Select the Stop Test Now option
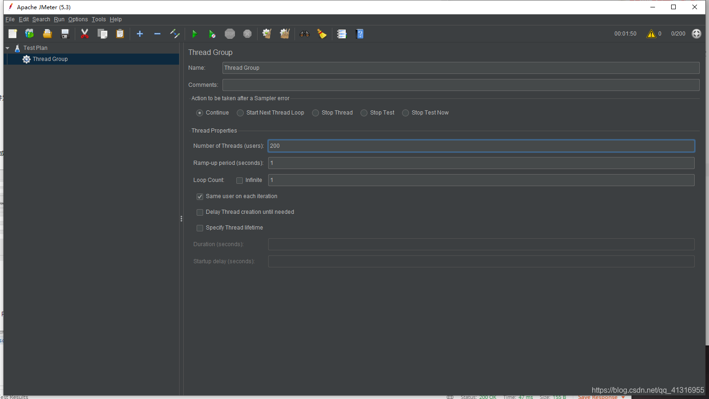The height and width of the screenshot is (399, 709). (x=405, y=113)
